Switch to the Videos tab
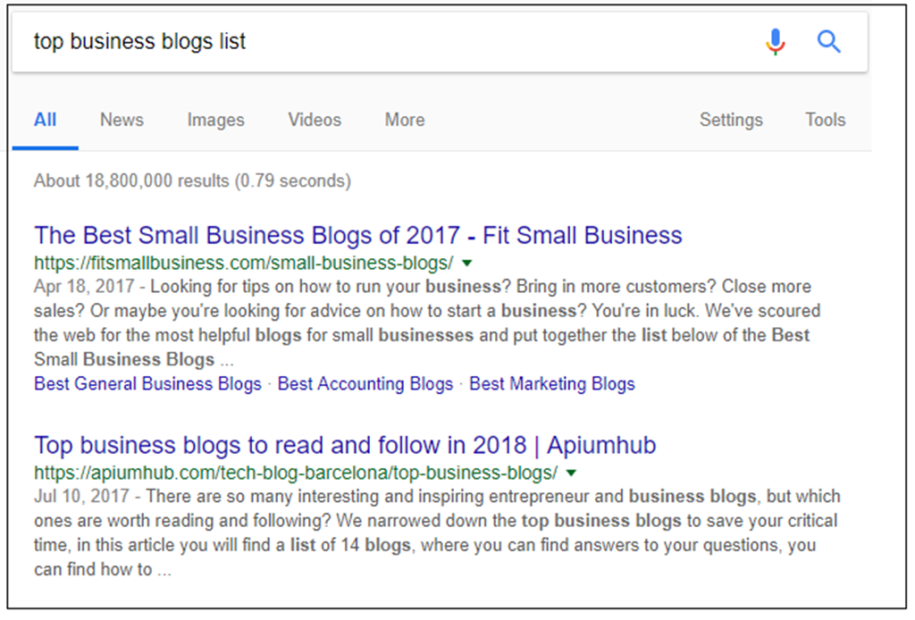Viewport: 915px width, 620px height. [314, 120]
